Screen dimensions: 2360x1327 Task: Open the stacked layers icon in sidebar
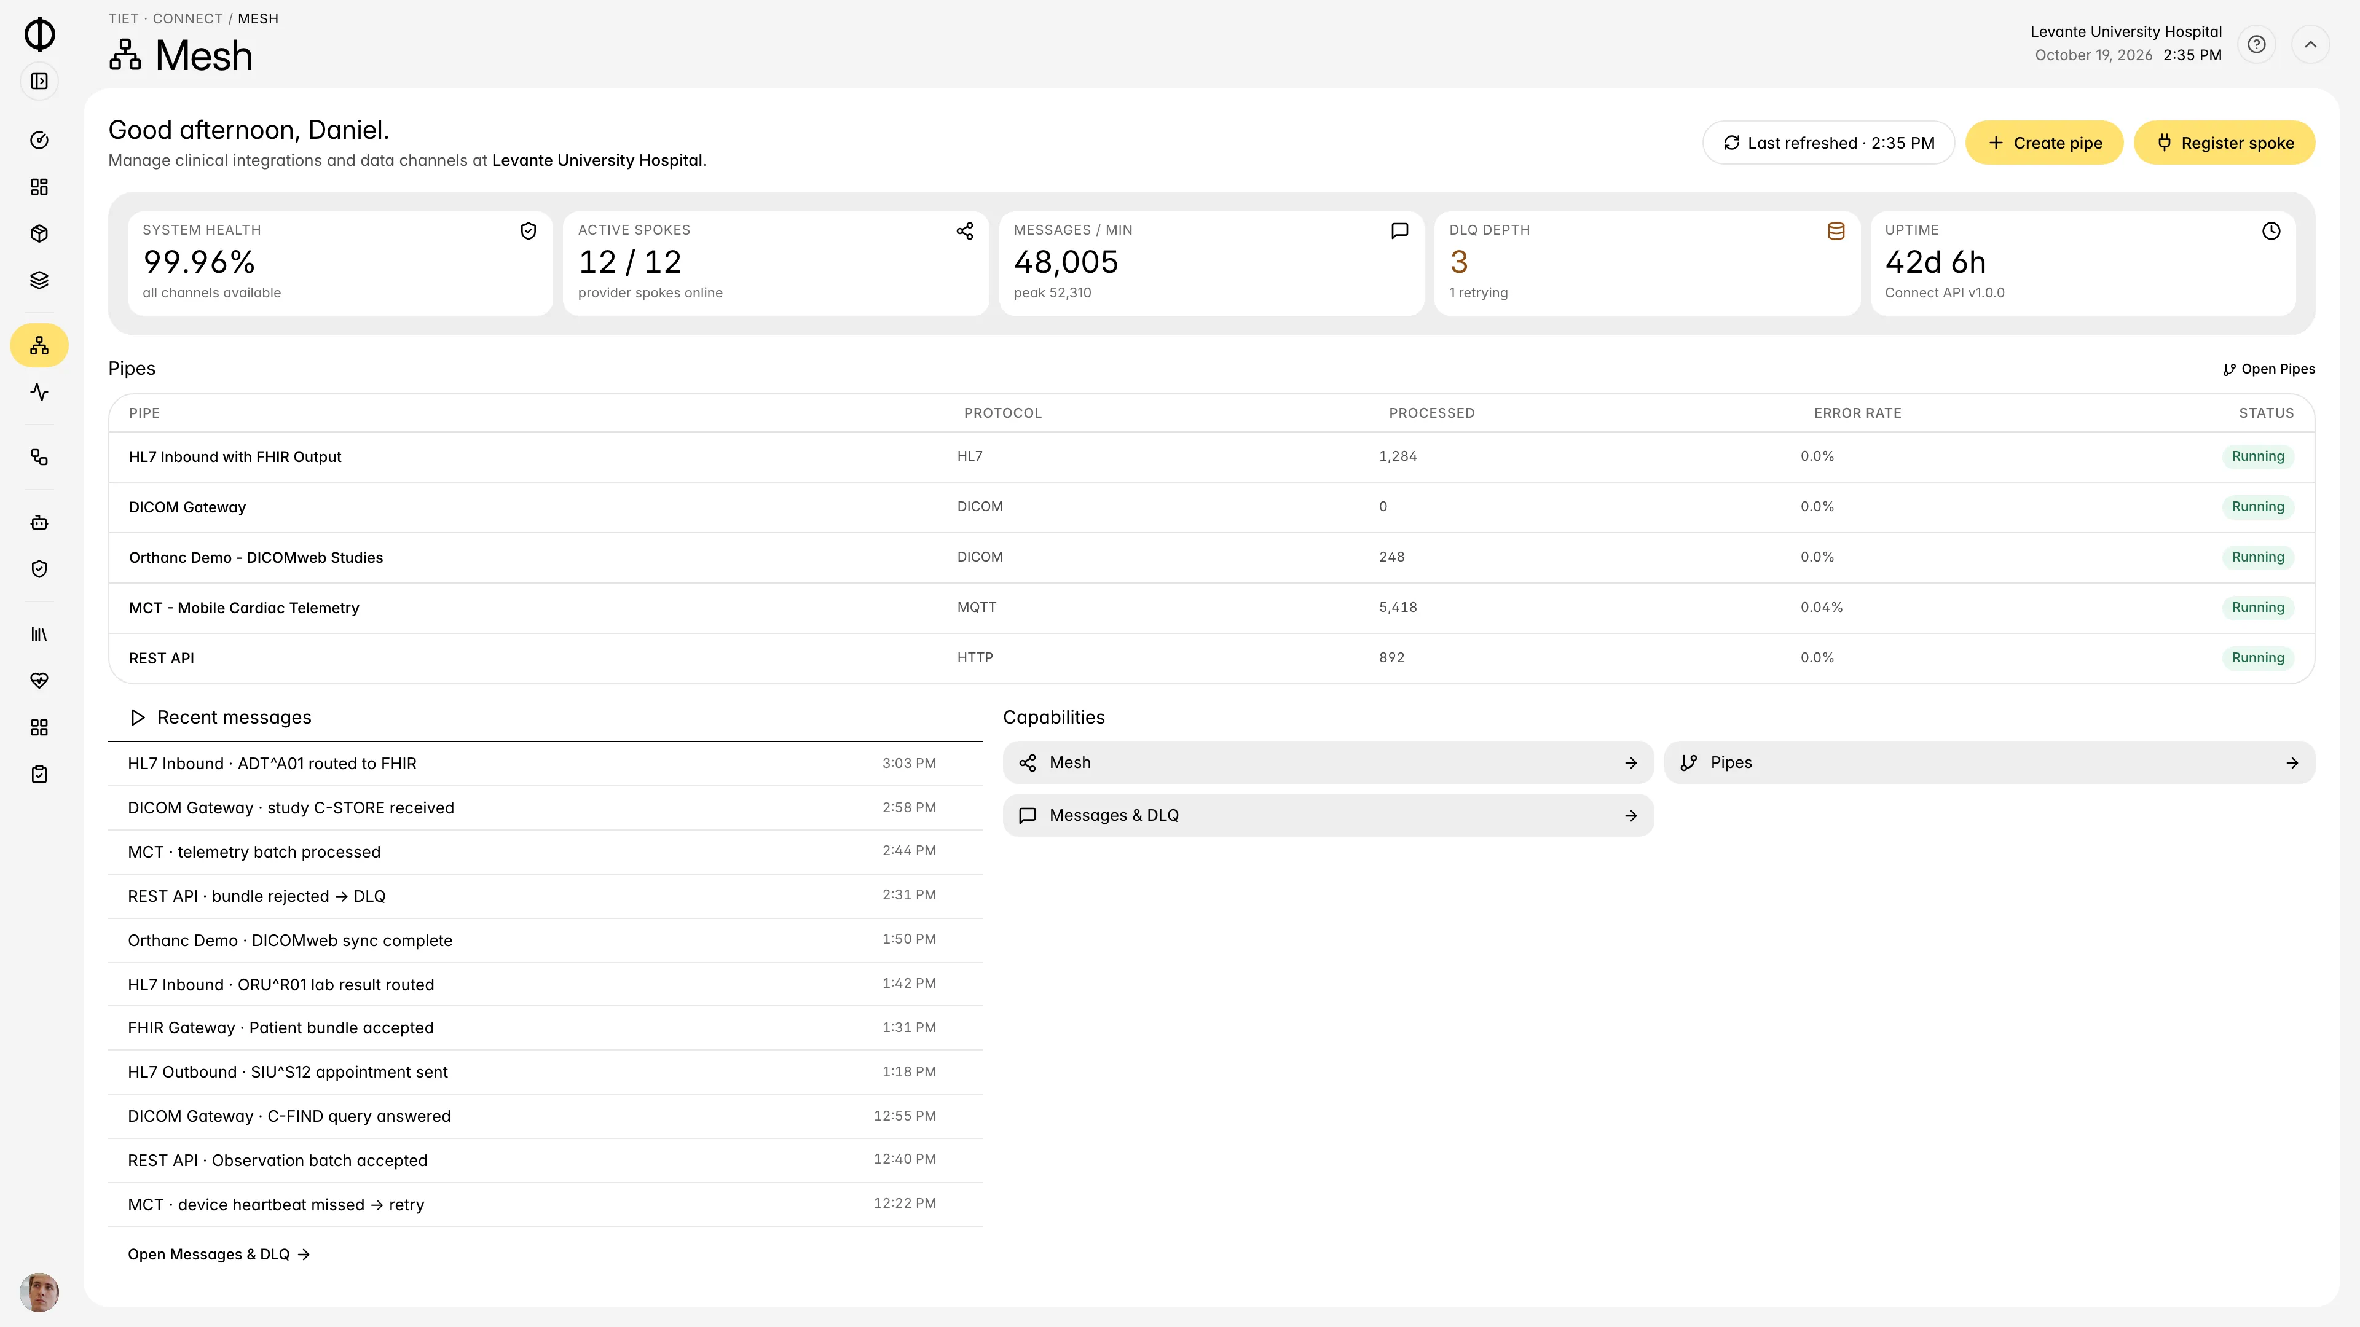pyautogui.click(x=39, y=280)
